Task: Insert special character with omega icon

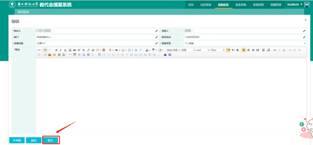Action: click(84, 54)
